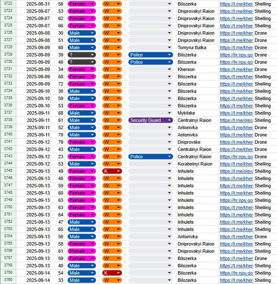Screen dimensions: 277x284
Task: Open the gender dropdown in row 3722
Action: point(82,4)
